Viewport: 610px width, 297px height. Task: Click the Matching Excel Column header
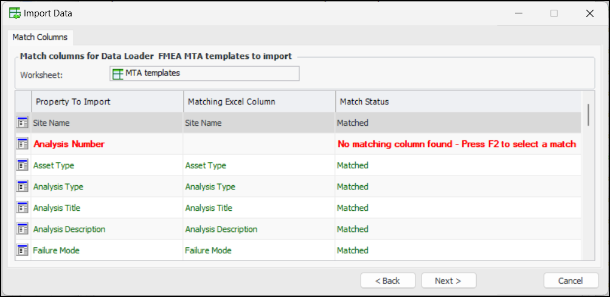[259, 101]
